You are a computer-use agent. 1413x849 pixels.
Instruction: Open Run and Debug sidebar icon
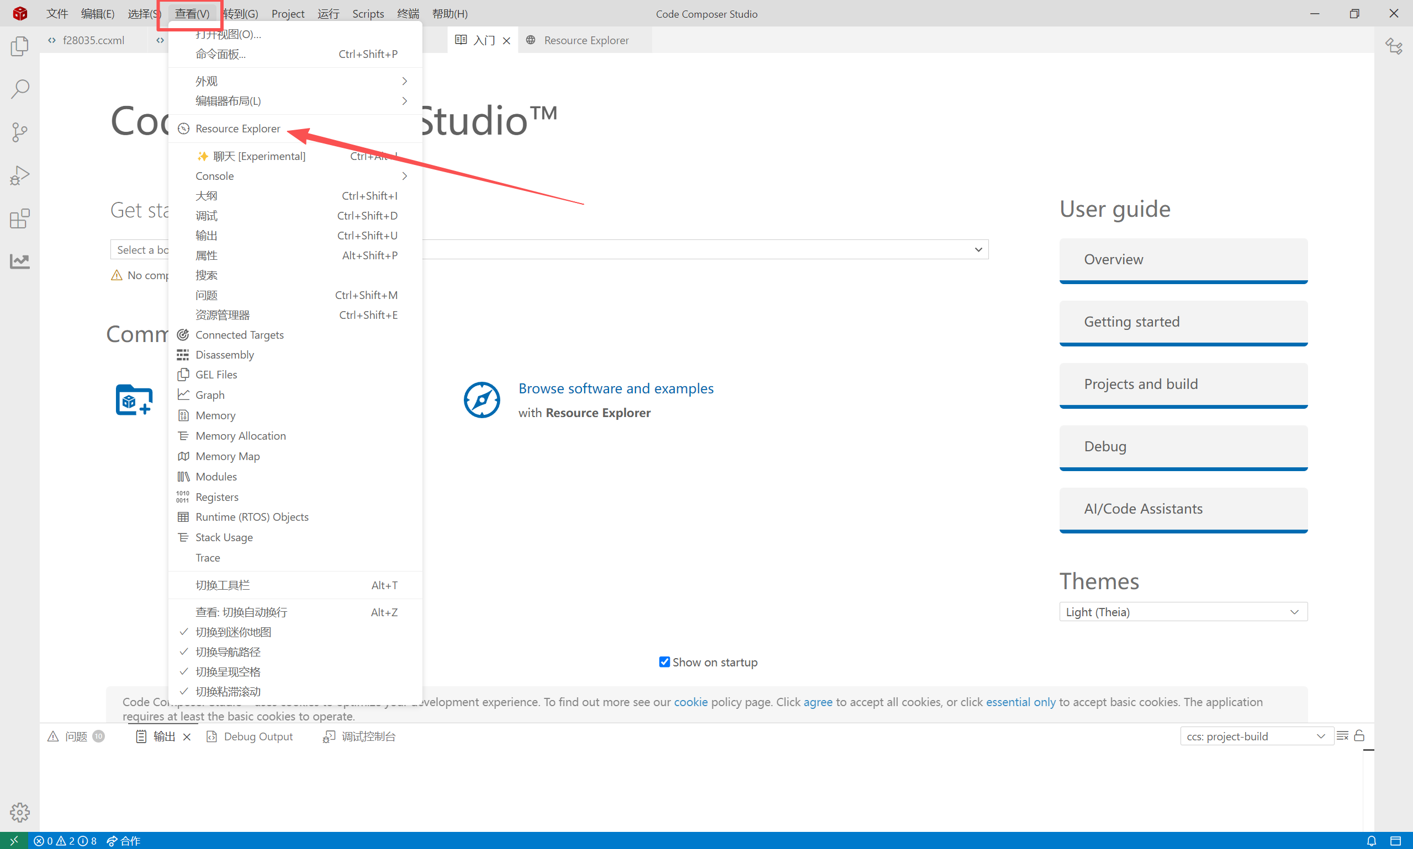coord(20,175)
